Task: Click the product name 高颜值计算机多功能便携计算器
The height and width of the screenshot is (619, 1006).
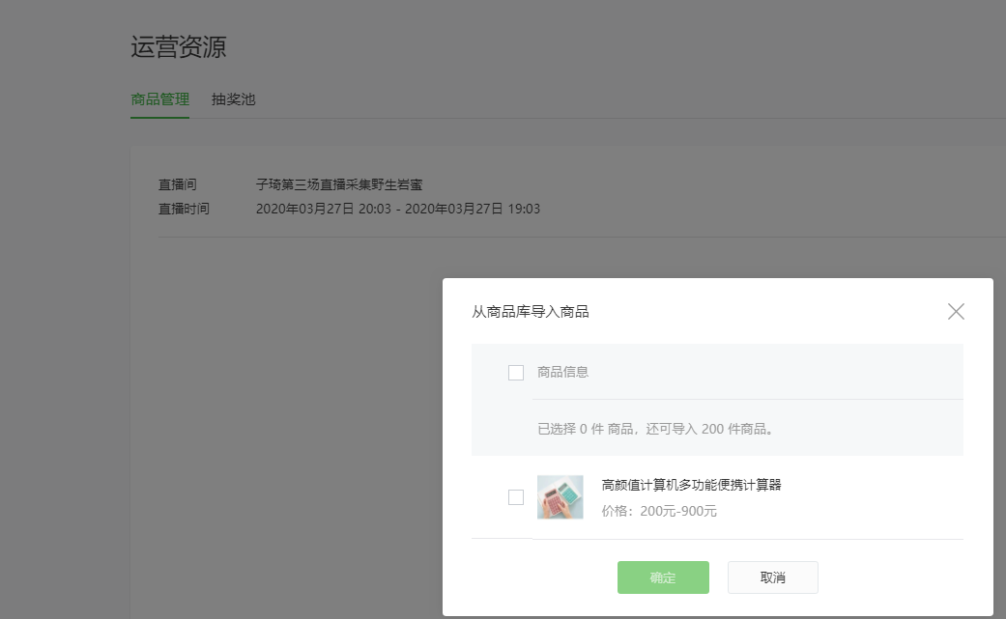Action: pyautogui.click(x=691, y=485)
